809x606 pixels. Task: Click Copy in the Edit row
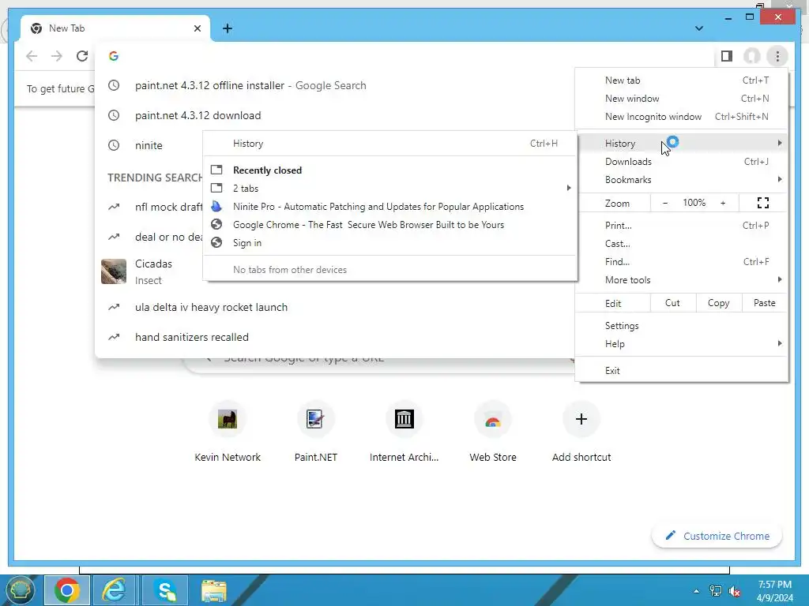click(x=718, y=303)
